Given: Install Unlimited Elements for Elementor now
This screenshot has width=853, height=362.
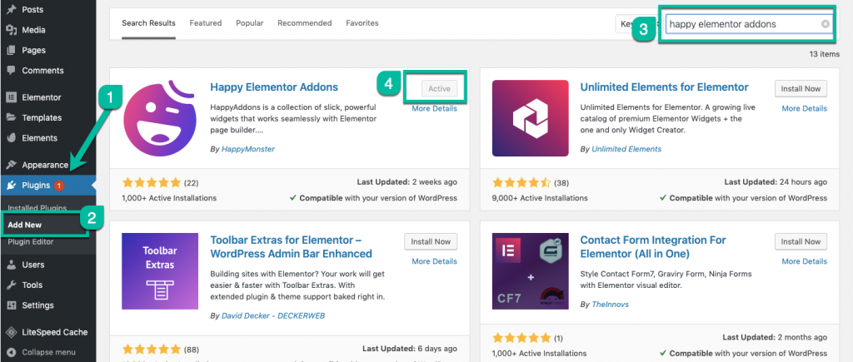Looking at the screenshot, I should 801,88.
